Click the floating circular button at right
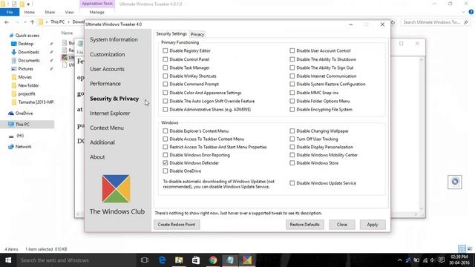Viewport: 475px width, 267px height. point(455,182)
